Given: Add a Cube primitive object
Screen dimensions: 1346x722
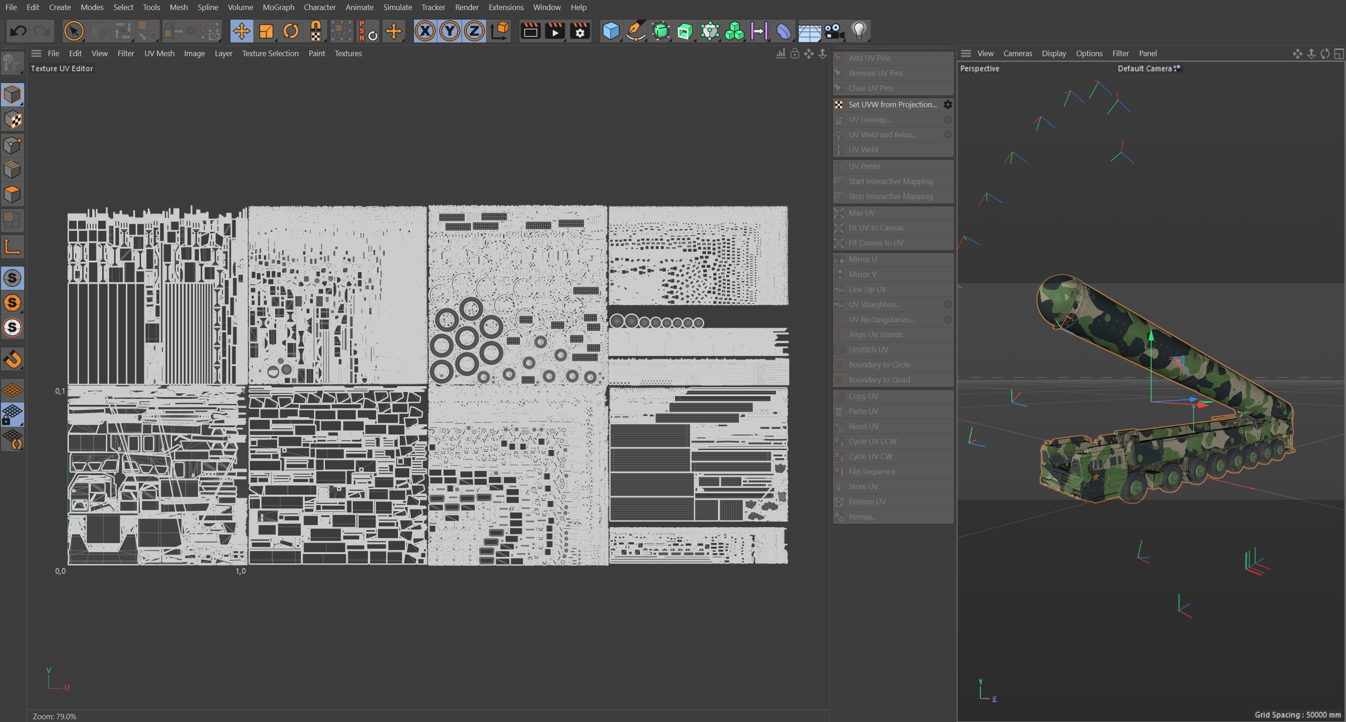Looking at the screenshot, I should [x=610, y=31].
